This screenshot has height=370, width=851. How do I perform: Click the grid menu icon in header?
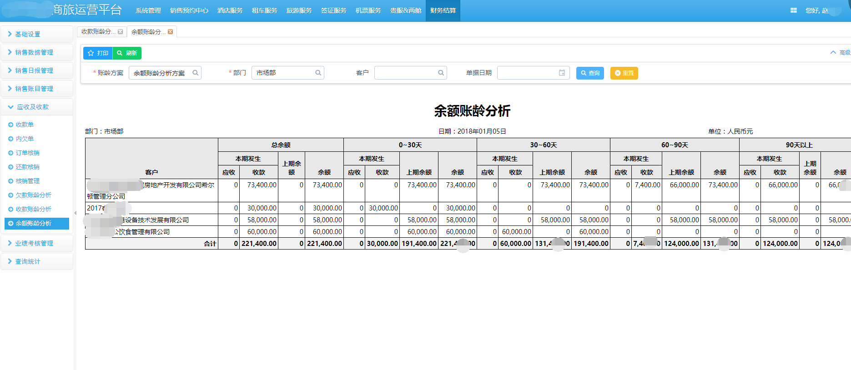pos(794,10)
